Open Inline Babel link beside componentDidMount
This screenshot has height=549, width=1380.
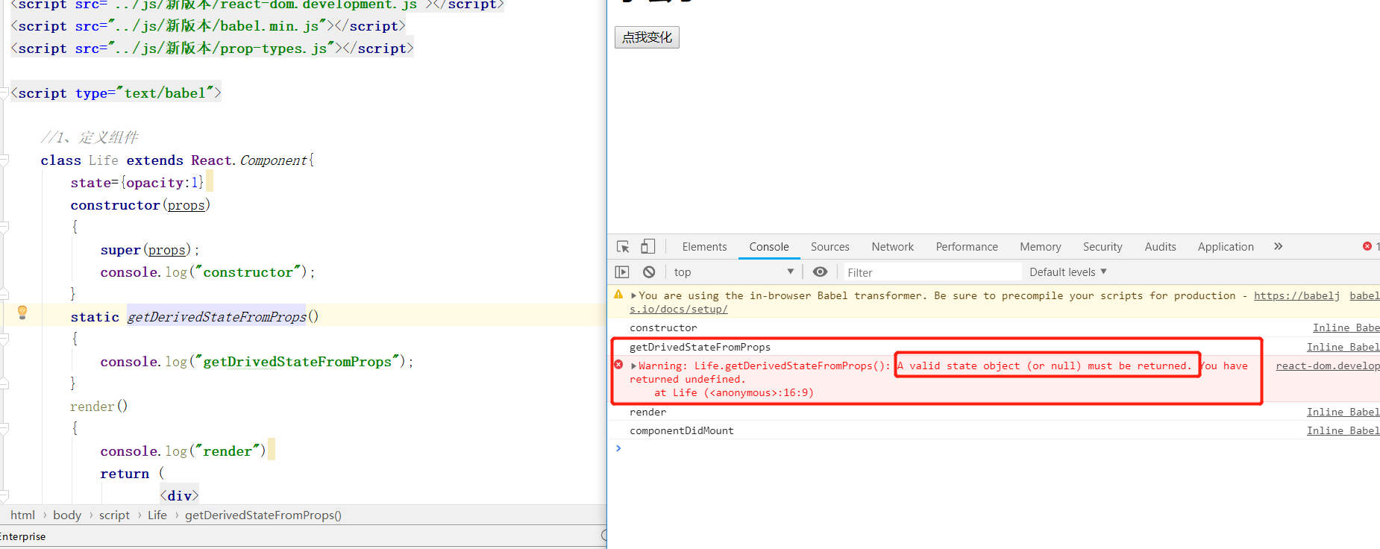(x=1343, y=430)
